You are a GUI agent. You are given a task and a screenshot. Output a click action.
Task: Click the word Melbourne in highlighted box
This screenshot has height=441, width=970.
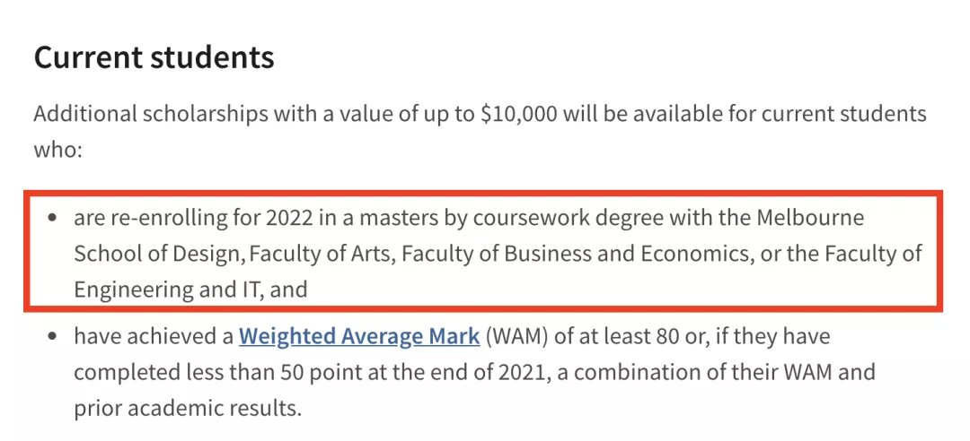tap(808, 218)
